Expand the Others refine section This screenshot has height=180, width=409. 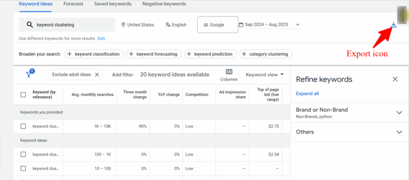click(x=399, y=132)
